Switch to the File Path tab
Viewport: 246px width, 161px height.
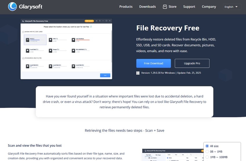pyautogui.click(x=148, y=155)
